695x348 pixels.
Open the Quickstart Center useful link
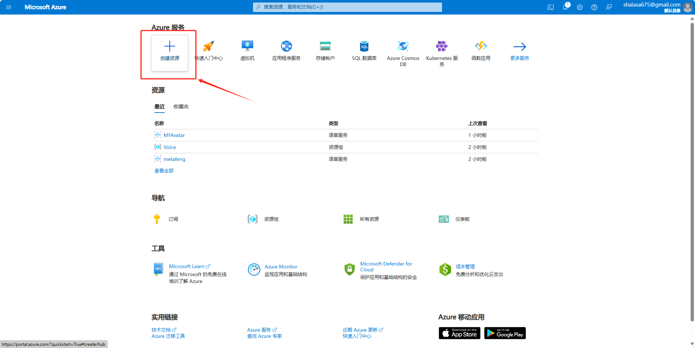pos(357,336)
